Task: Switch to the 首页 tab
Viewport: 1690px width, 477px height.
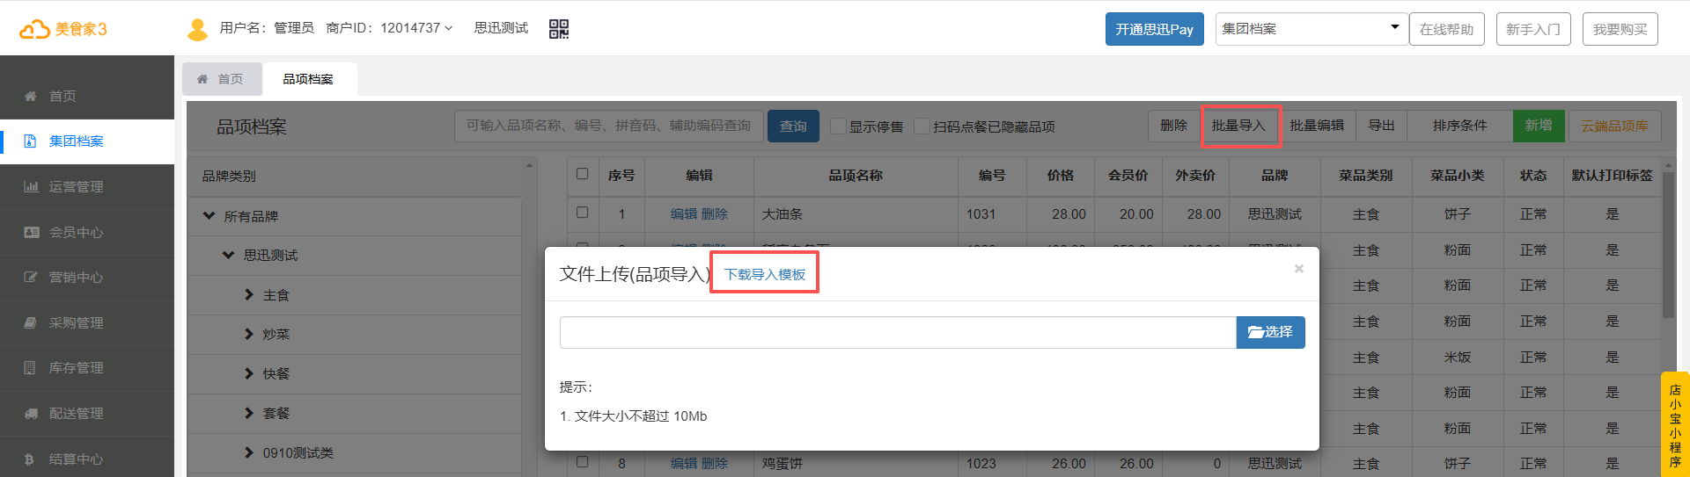Action: point(222,79)
